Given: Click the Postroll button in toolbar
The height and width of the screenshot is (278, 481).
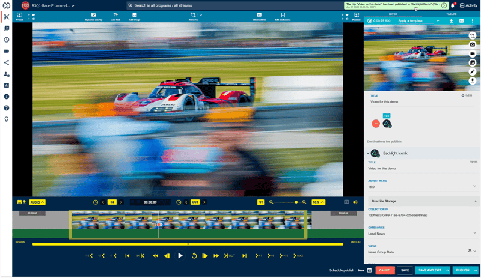Looking at the screenshot, I should (x=356, y=17).
